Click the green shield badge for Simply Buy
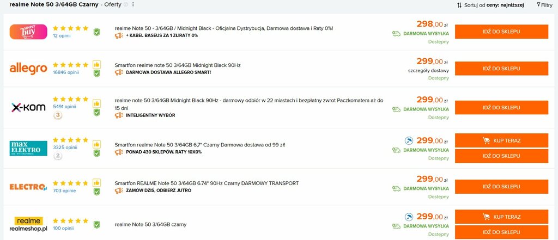This screenshot has width=558, height=240. pyautogui.click(x=96, y=32)
